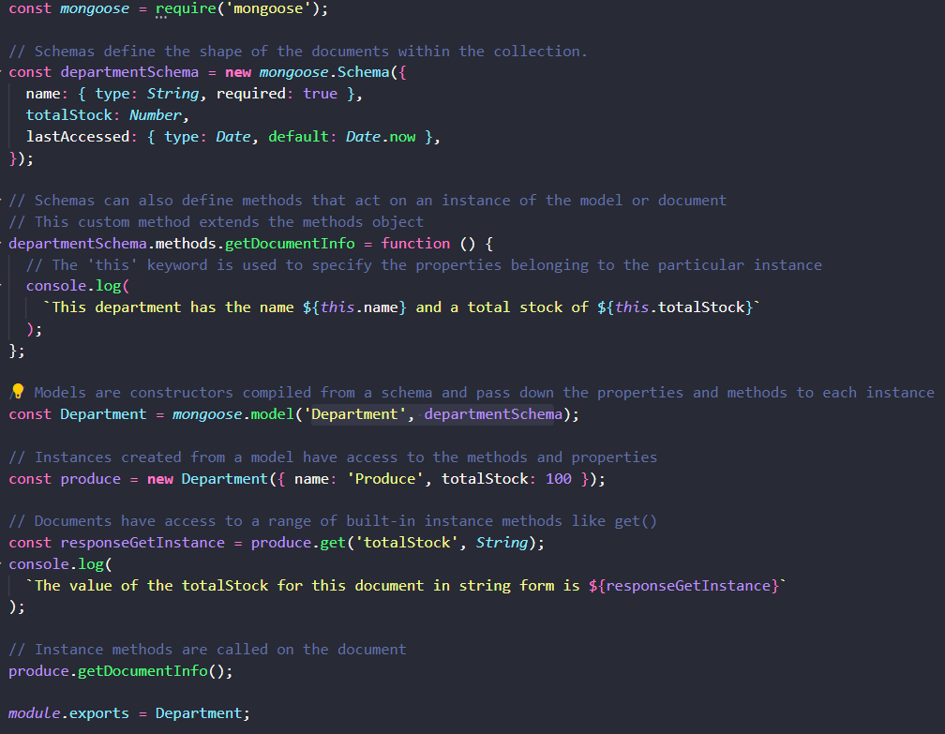Click the 'Number' type of totalStock in the schema
This screenshot has width=945, height=734.
point(156,115)
